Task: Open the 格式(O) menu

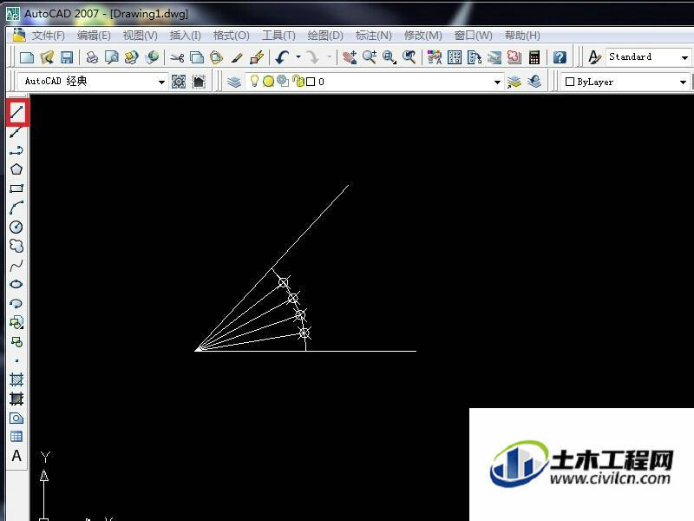Action: pos(232,36)
